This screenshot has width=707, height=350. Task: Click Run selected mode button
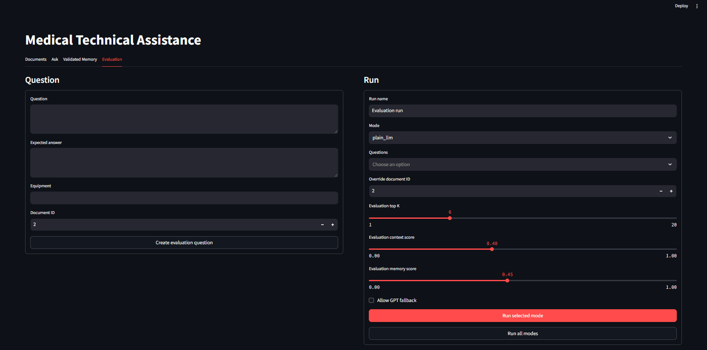[522, 316]
